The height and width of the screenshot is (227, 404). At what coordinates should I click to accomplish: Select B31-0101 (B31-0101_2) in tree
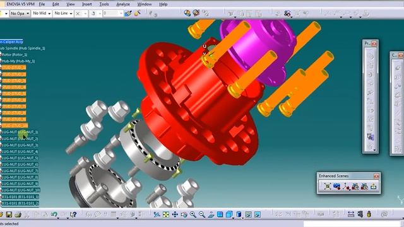pos(20,203)
